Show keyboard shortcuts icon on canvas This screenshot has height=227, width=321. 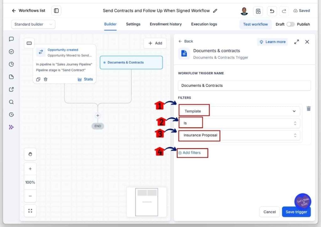point(29,43)
